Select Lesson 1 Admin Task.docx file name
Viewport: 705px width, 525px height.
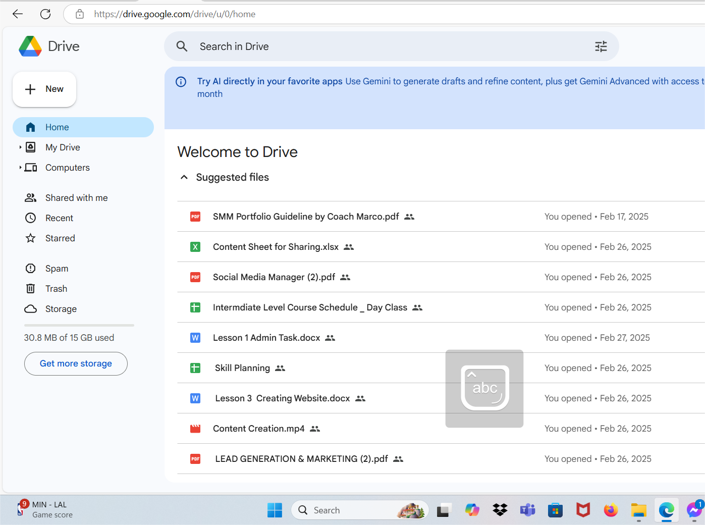[266, 338]
